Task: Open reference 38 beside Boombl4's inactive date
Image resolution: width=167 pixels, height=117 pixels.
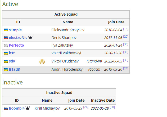Action: pyautogui.click(x=112, y=107)
